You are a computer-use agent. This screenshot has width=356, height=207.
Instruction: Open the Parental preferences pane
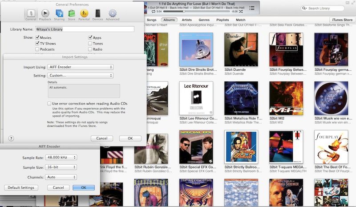coord(84,14)
